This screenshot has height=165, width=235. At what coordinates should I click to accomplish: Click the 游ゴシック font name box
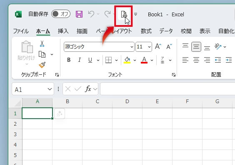coord(97,47)
